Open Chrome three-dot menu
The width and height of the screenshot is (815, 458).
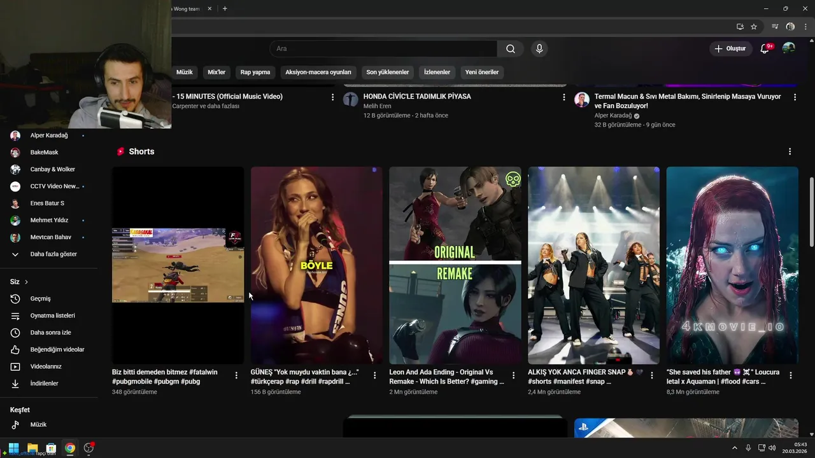(x=805, y=27)
